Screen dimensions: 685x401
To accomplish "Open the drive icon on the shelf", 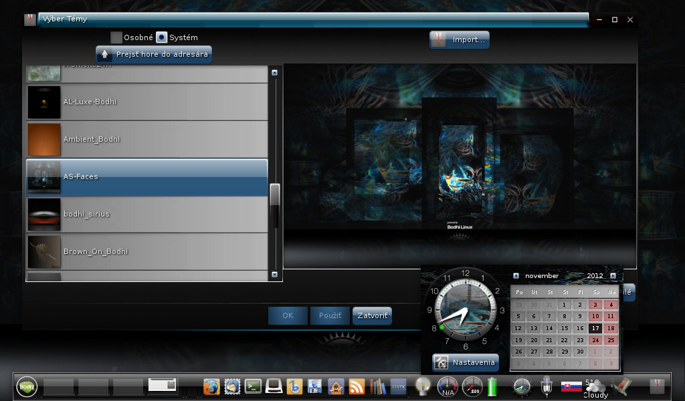I will (274, 386).
